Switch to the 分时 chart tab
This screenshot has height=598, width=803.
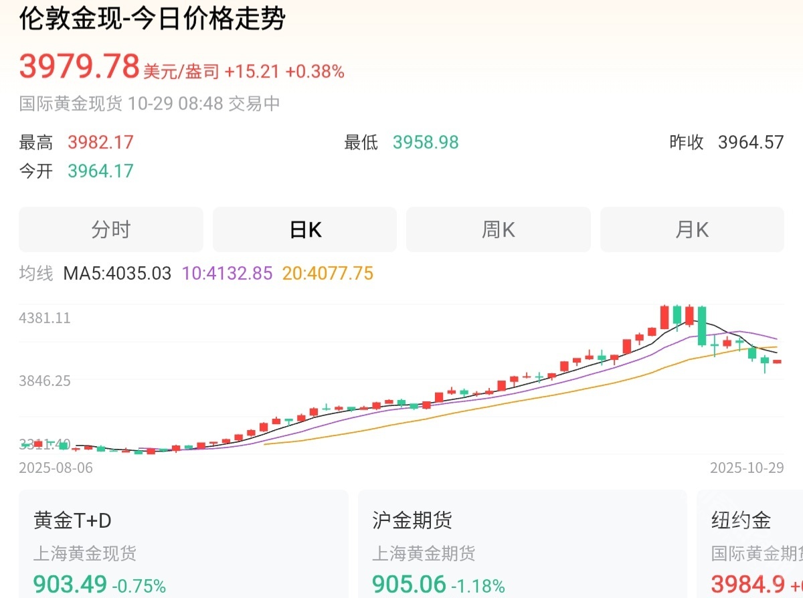click(x=110, y=229)
